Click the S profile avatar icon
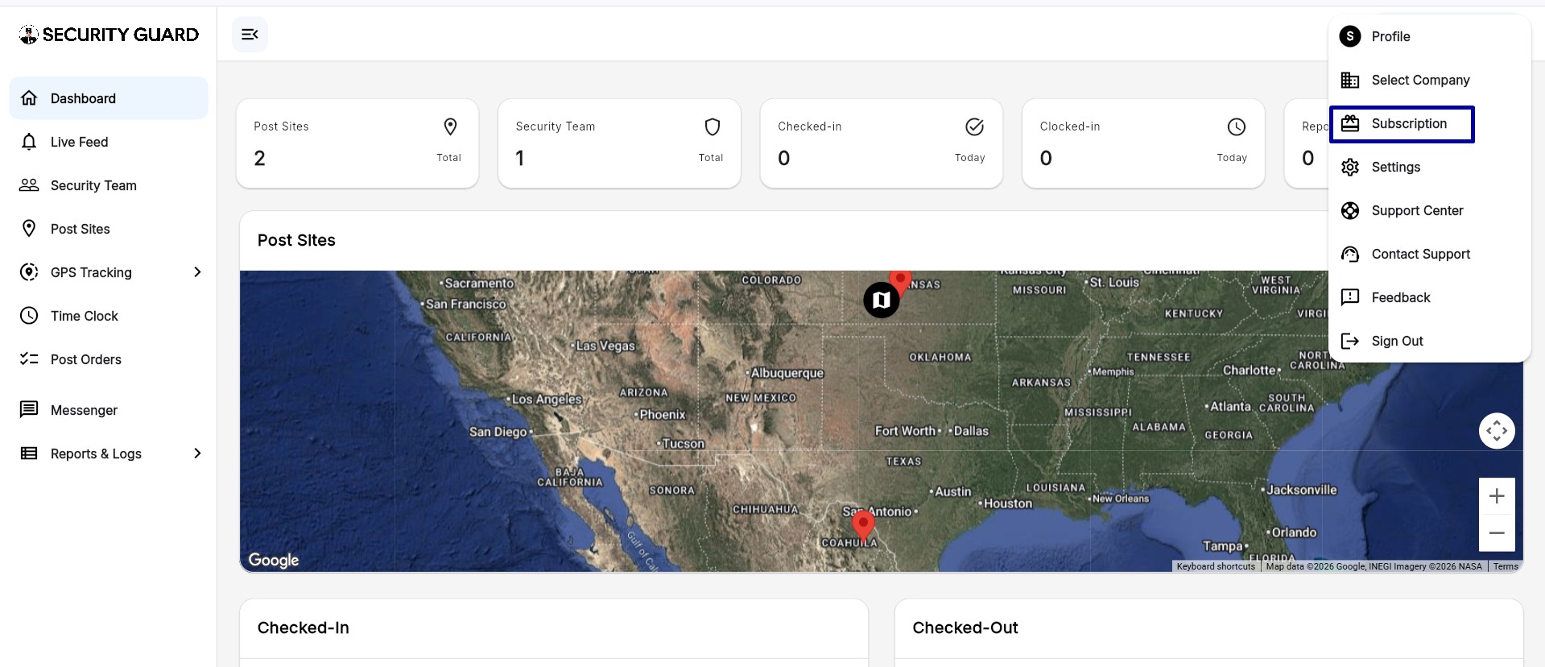This screenshot has width=1545, height=667. pos(1350,36)
